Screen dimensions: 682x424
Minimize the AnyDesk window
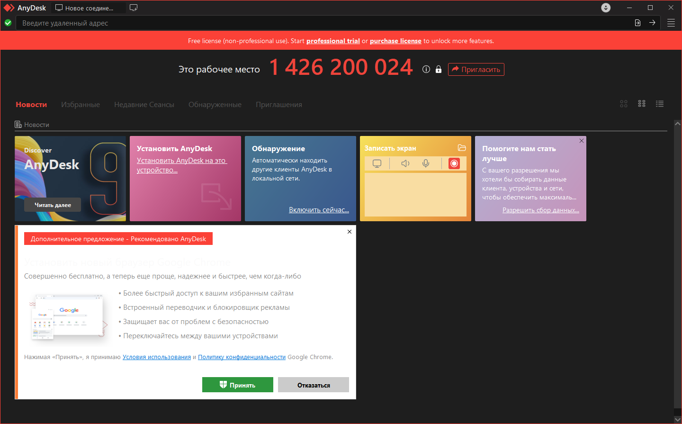coord(629,8)
